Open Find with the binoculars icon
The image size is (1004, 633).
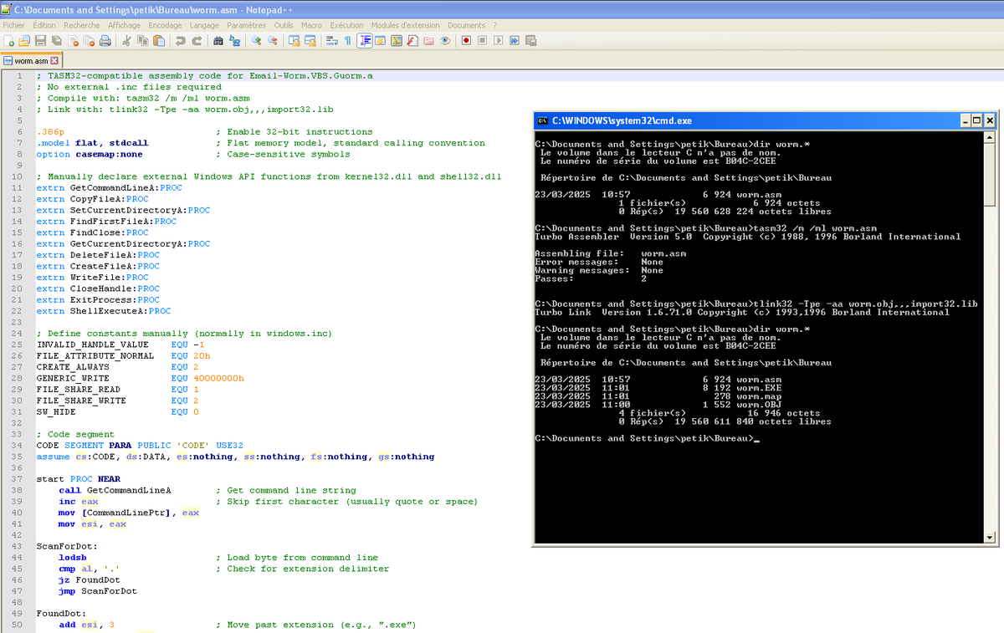218,40
